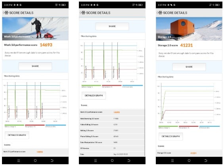Screen dimensions: 224x165
Task: Tap the Android back button on left phone
Action: coord(52,160)
